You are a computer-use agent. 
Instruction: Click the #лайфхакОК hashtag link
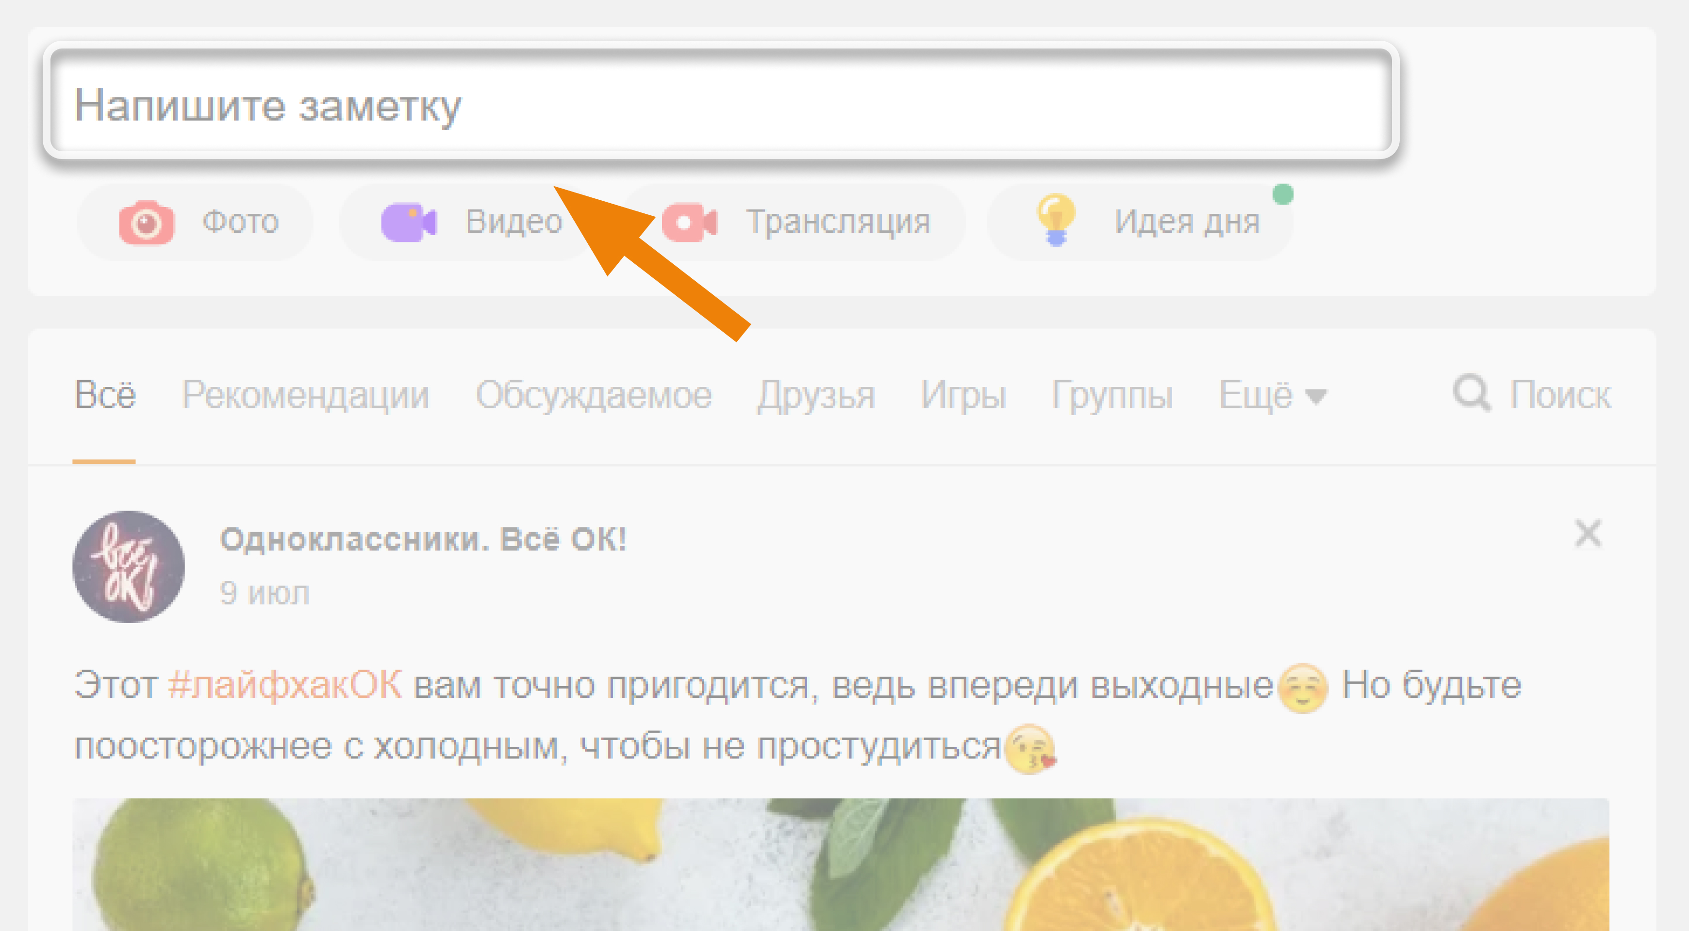pos(285,685)
